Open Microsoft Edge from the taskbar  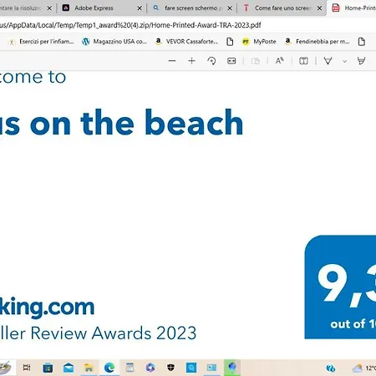tap(109, 368)
